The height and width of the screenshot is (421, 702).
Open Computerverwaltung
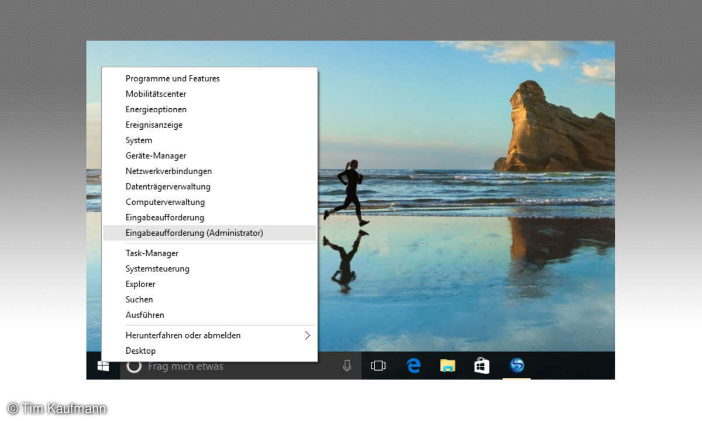[x=209, y=202]
